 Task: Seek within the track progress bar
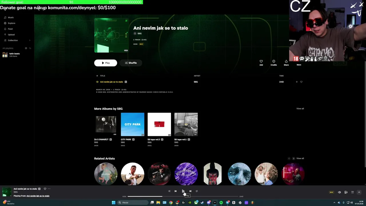183,197
